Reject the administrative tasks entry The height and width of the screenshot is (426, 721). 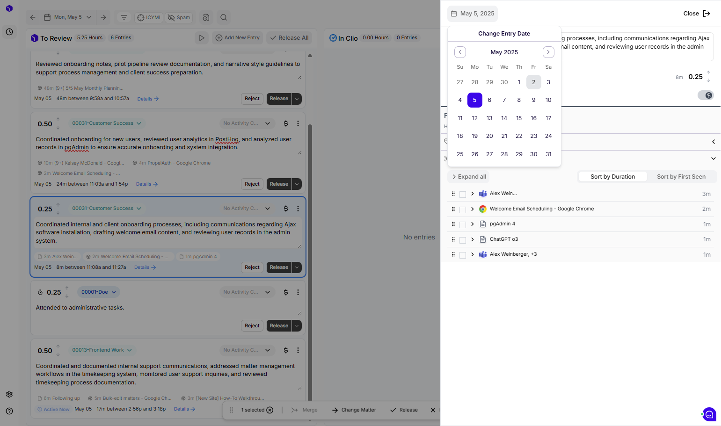tap(252, 326)
